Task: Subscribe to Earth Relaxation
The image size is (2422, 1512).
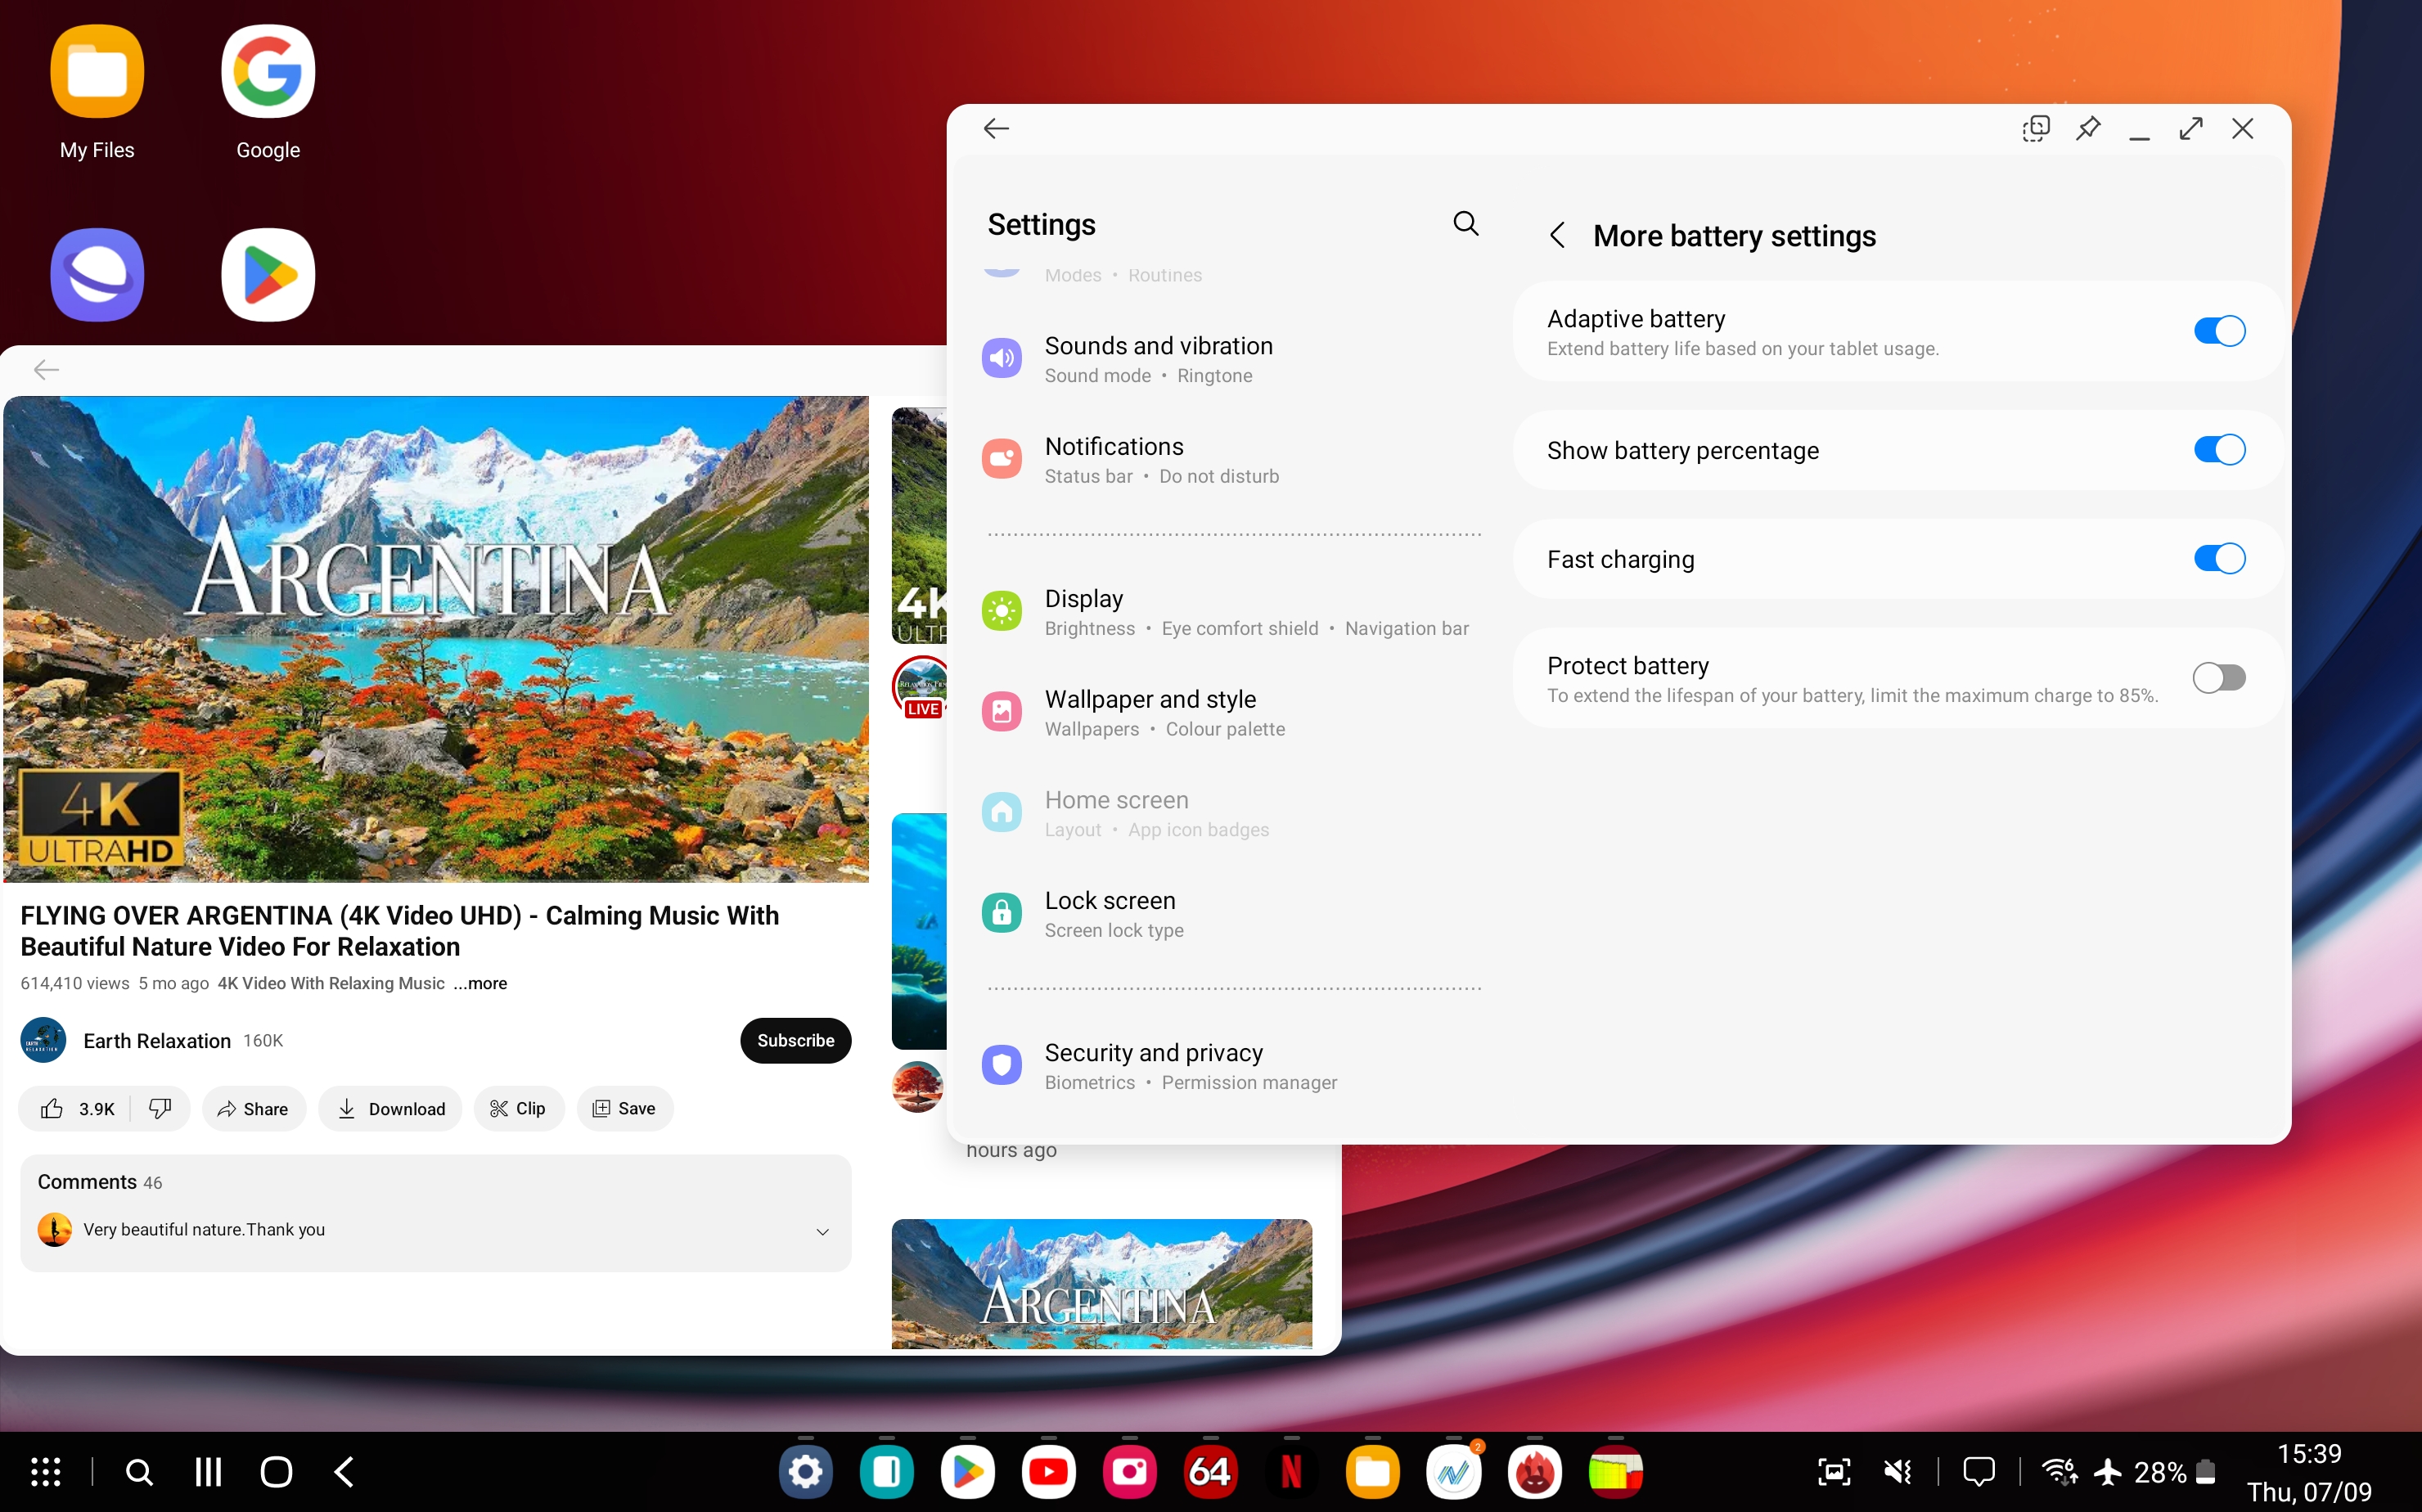Action: (795, 1040)
